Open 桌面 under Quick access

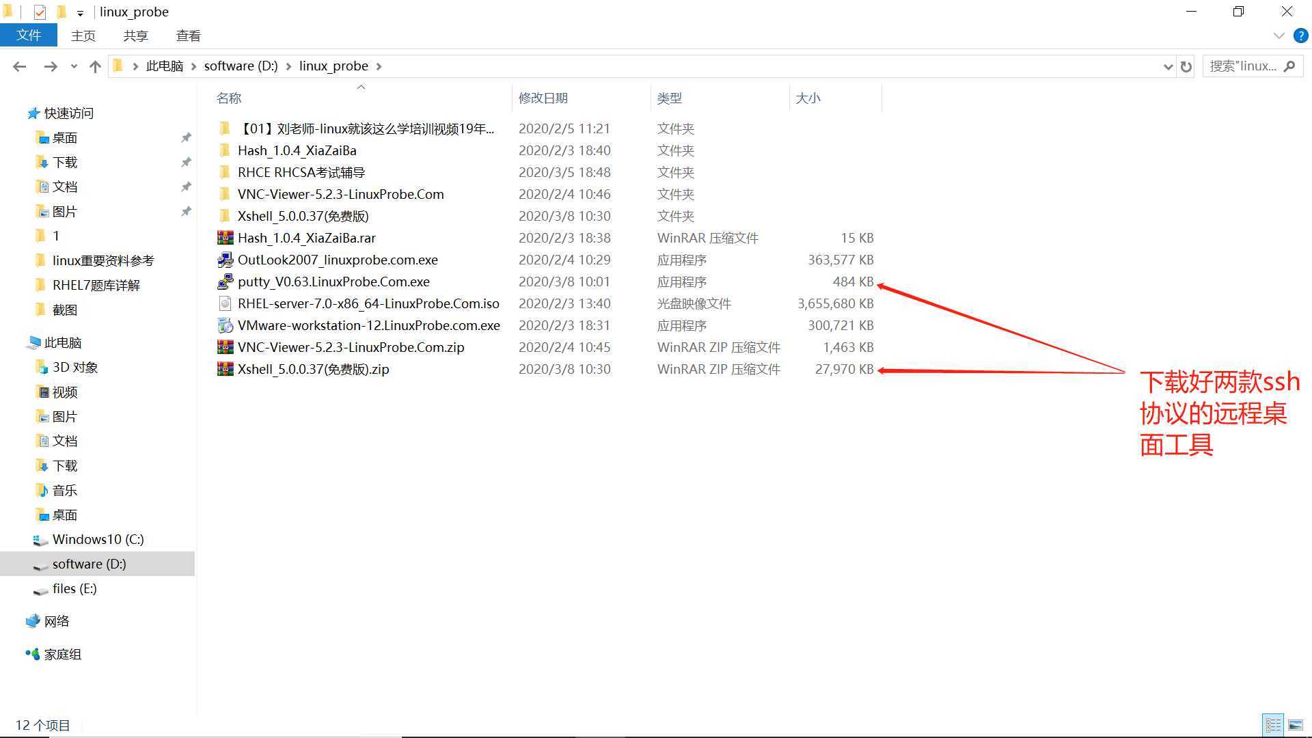coord(65,138)
